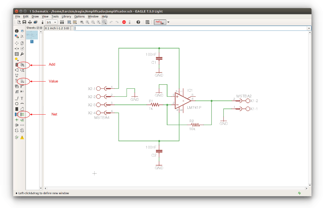Open the ERC warning triangle tool
The image size is (323, 208).
(x=22, y=137)
